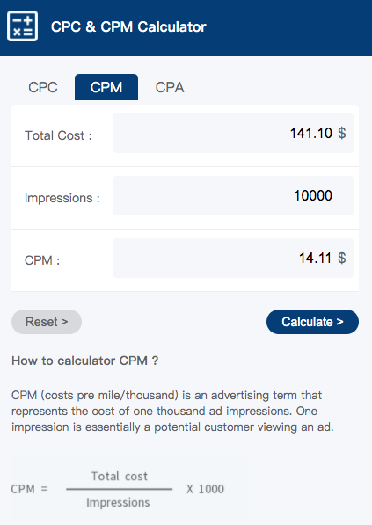Viewport: 372px width, 525px height.
Task: Click the Impressions input field
Action: (233, 195)
